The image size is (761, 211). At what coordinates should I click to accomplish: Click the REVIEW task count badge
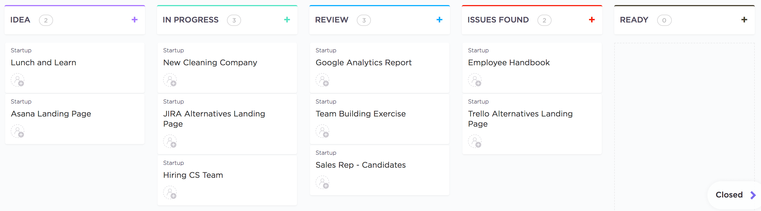[364, 20]
